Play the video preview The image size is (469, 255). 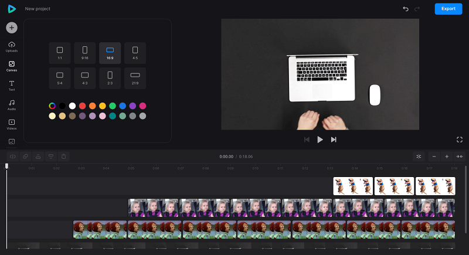pyautogui.click(x=320, y=140)
